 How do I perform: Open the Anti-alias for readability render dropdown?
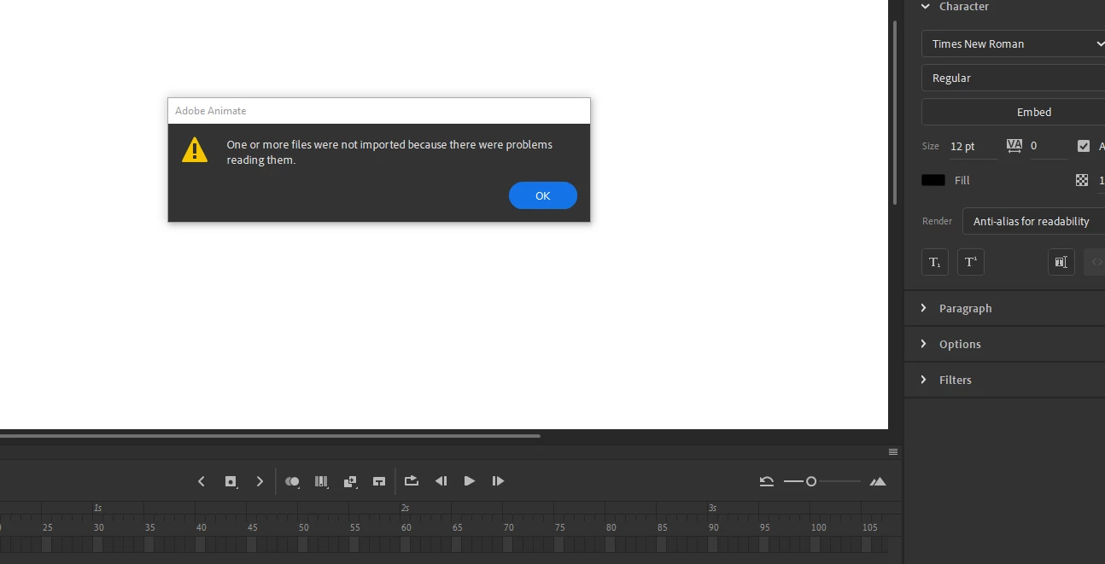click(1033, 221)
